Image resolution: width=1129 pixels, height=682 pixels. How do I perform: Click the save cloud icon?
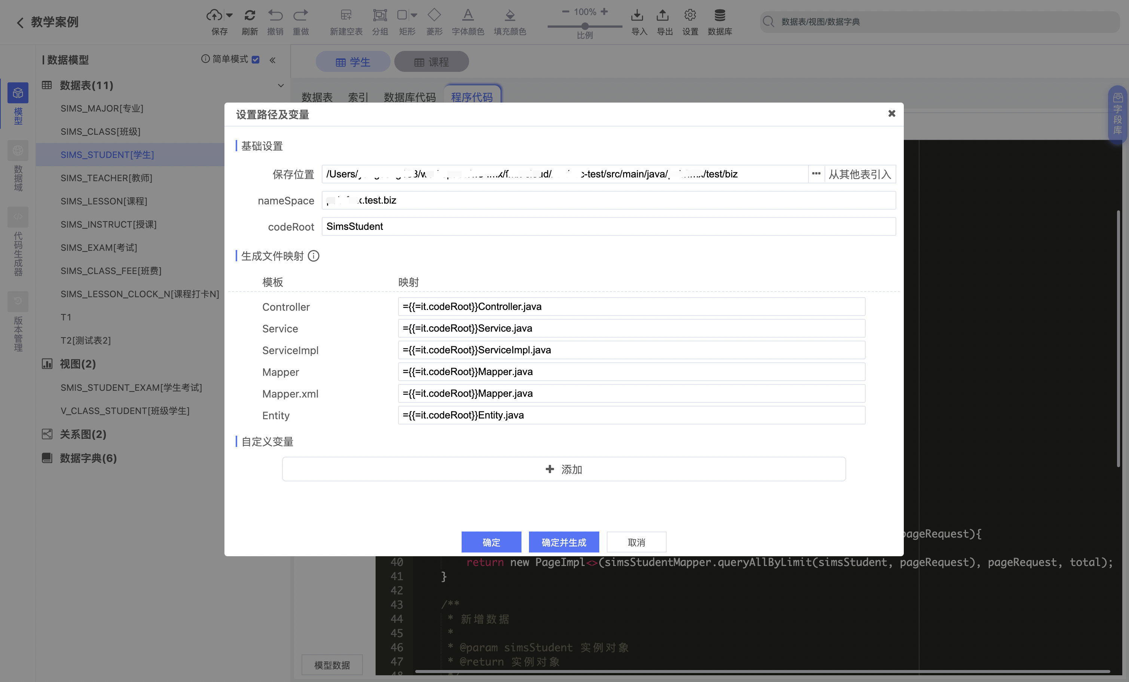(x=214, y=16)
